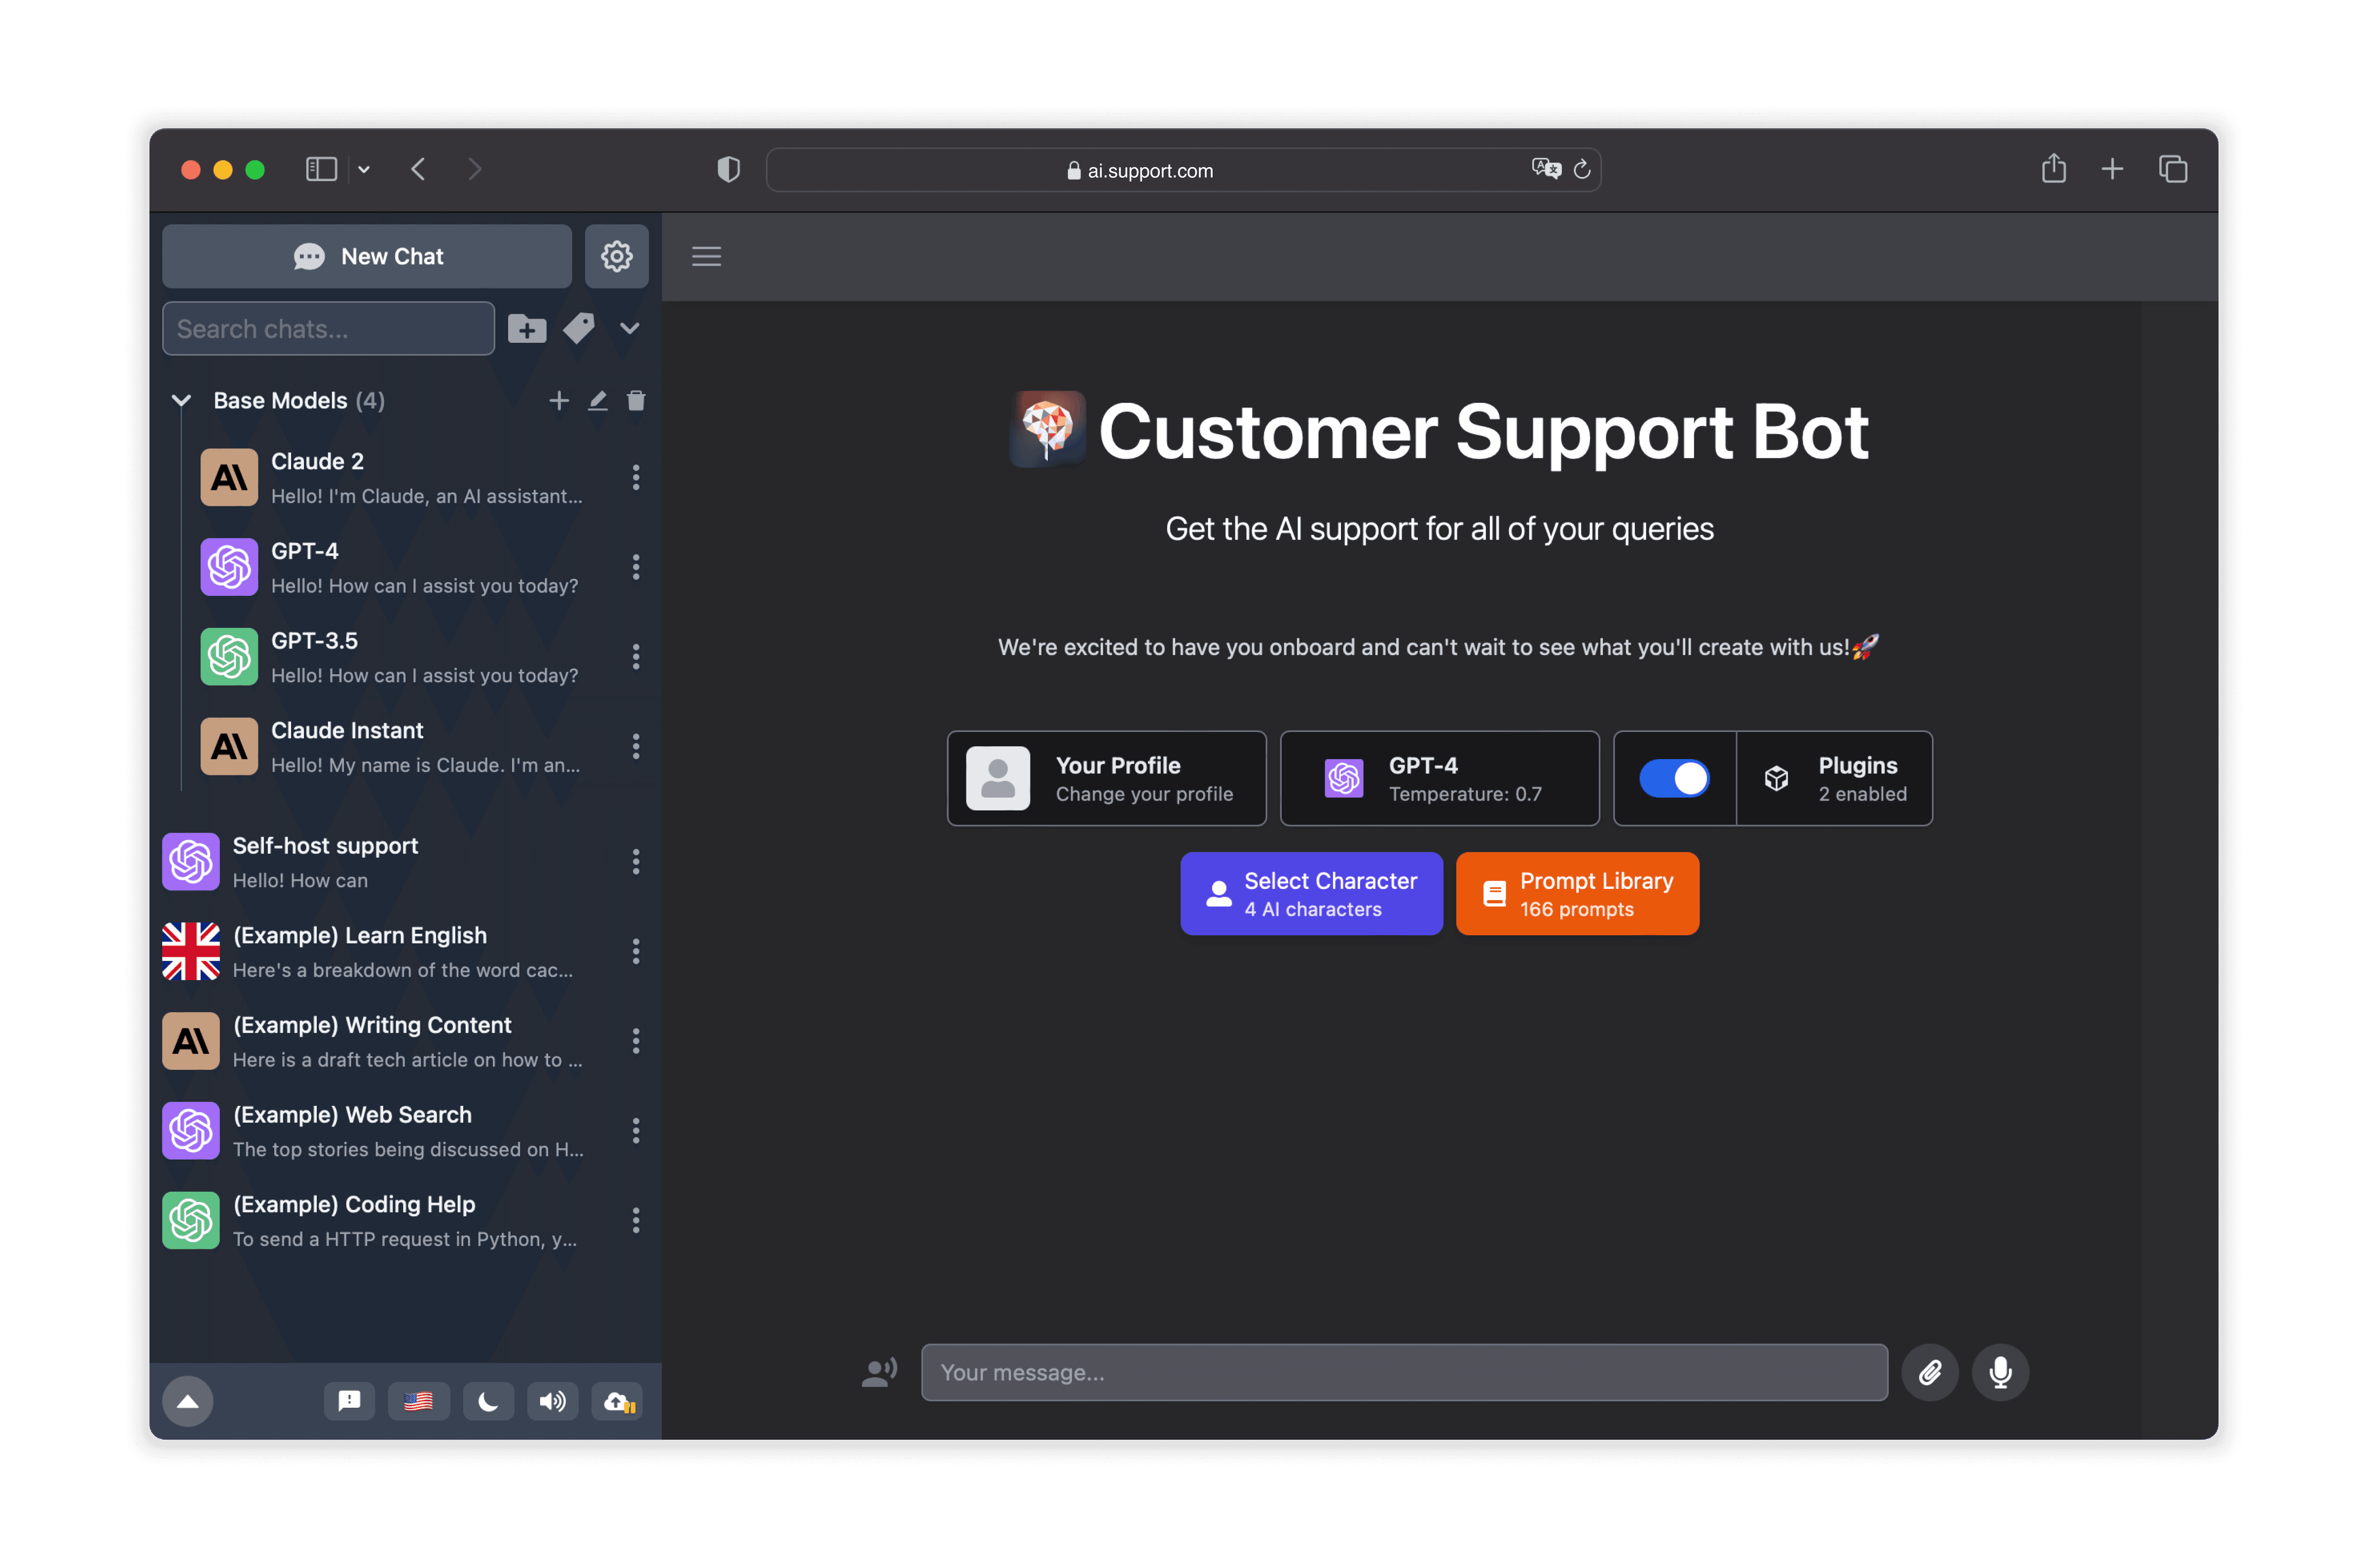The height and width of the screenshot is (1568, 2368).
Task: Edit the Base Models folder name
Action: 597,401
